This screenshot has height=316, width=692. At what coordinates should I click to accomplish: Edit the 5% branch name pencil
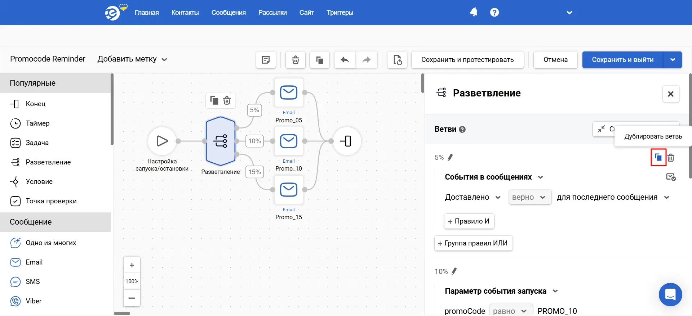(x=450, y=157)
